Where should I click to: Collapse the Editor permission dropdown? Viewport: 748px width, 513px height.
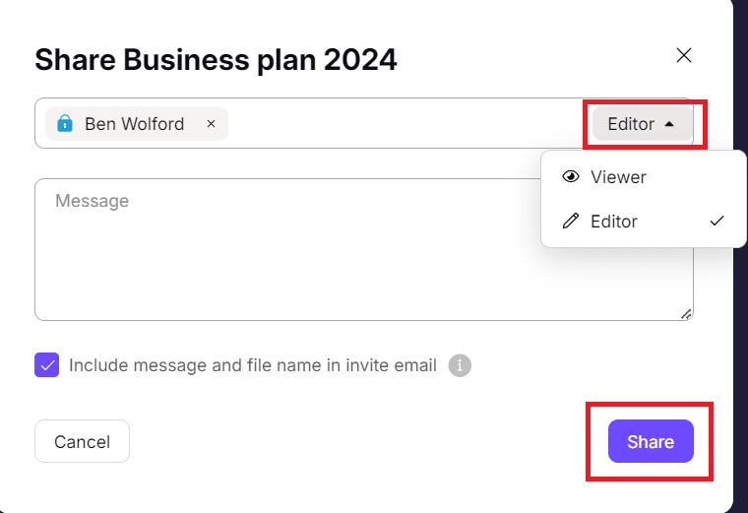pyautogui.click(x=642, y=124)
